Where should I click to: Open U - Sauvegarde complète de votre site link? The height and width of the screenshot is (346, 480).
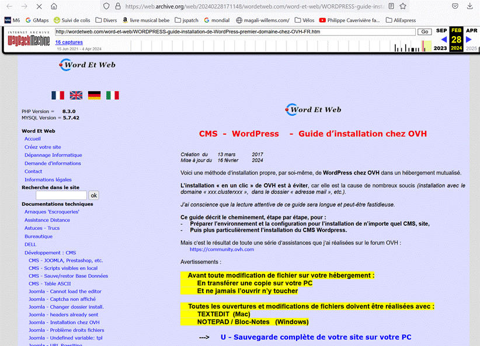pyautogui.click(x=316, y=337)
